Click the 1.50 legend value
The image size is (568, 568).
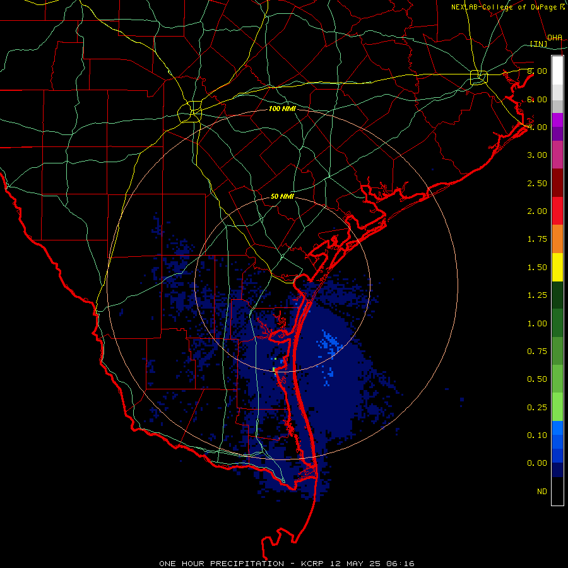537,267
